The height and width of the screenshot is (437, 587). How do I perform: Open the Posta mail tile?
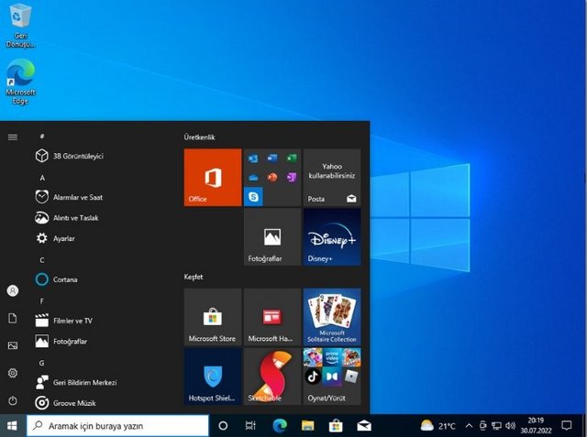332,177
